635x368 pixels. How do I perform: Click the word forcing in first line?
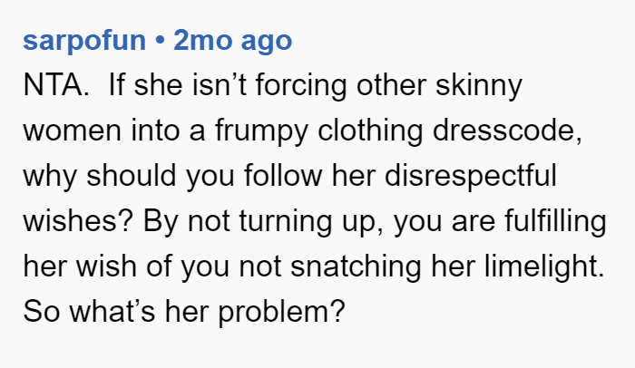(301, 86)
